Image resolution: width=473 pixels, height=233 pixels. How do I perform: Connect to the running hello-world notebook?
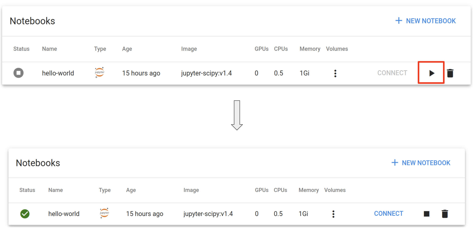tap(389, 213)
